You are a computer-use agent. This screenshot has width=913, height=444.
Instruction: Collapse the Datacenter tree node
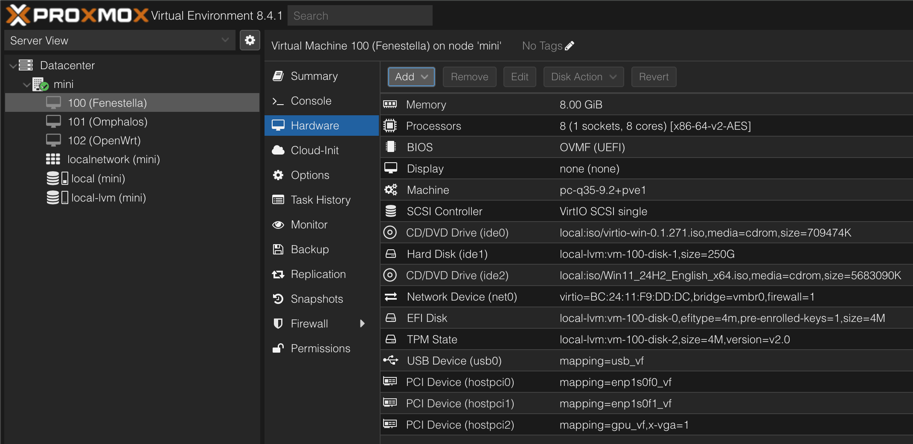pyautogui.click(x=13, y=66)
